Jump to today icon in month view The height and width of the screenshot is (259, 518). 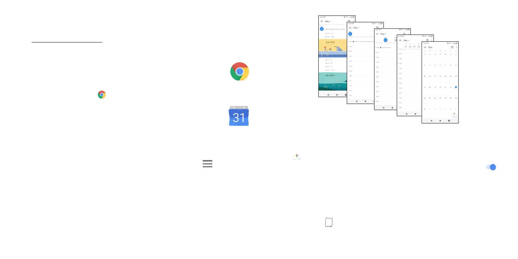point(452,47)
